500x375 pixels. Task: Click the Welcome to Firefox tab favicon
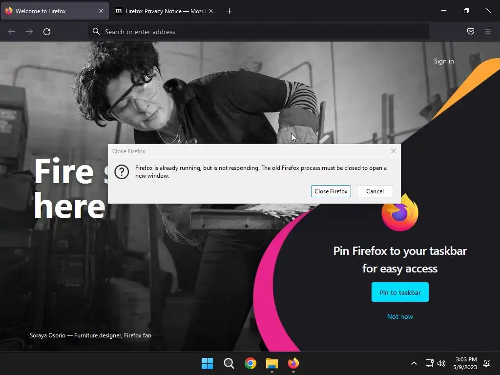(x=9, y=11)
